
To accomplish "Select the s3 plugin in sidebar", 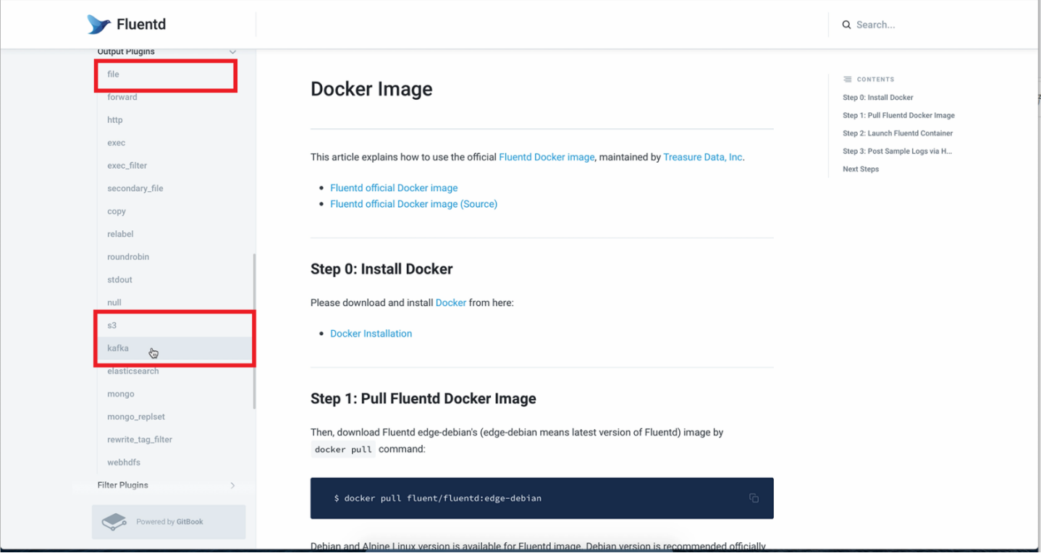I will 112,326.
